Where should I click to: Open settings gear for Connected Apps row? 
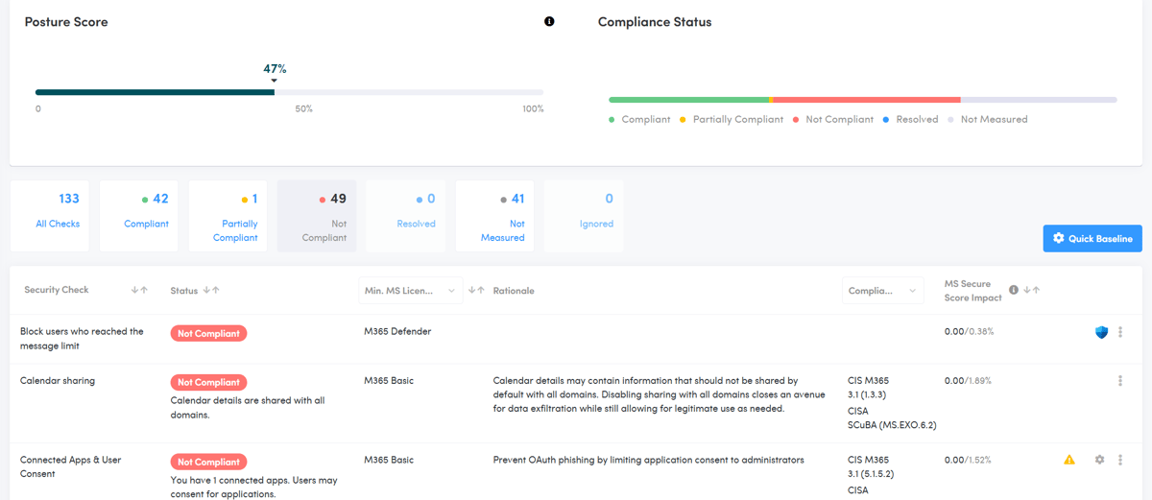(1099, 460)
